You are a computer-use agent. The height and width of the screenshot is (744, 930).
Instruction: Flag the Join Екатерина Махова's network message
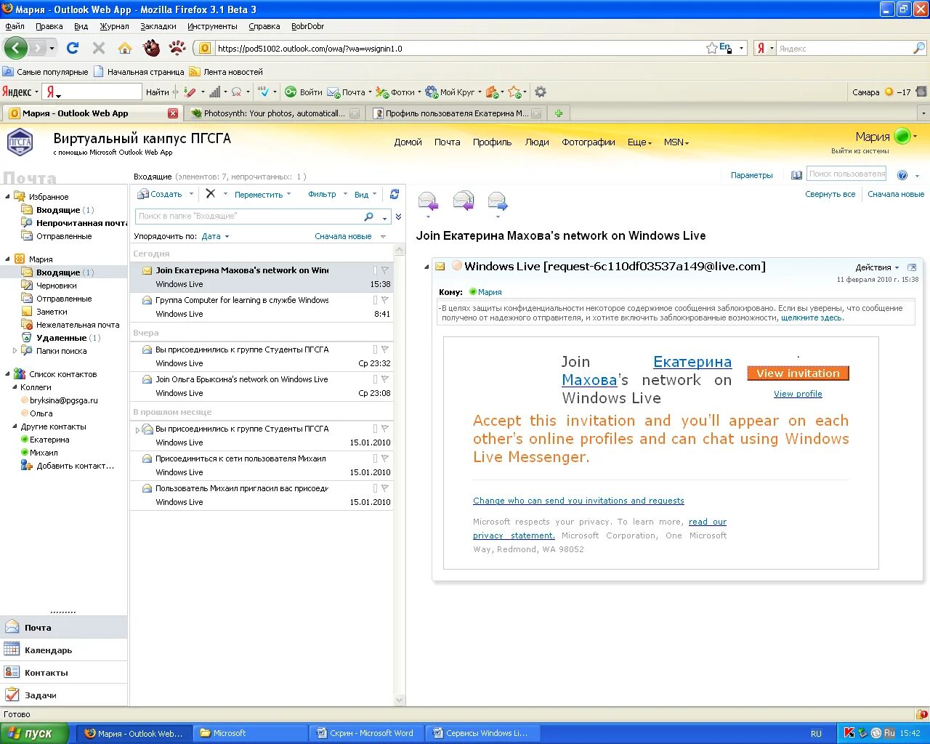coord(385,270)
